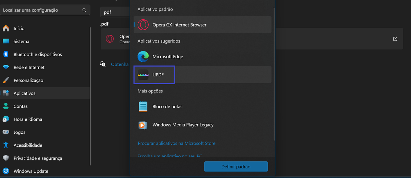
Task: Open Contas settings
Action: coord(45,106)
